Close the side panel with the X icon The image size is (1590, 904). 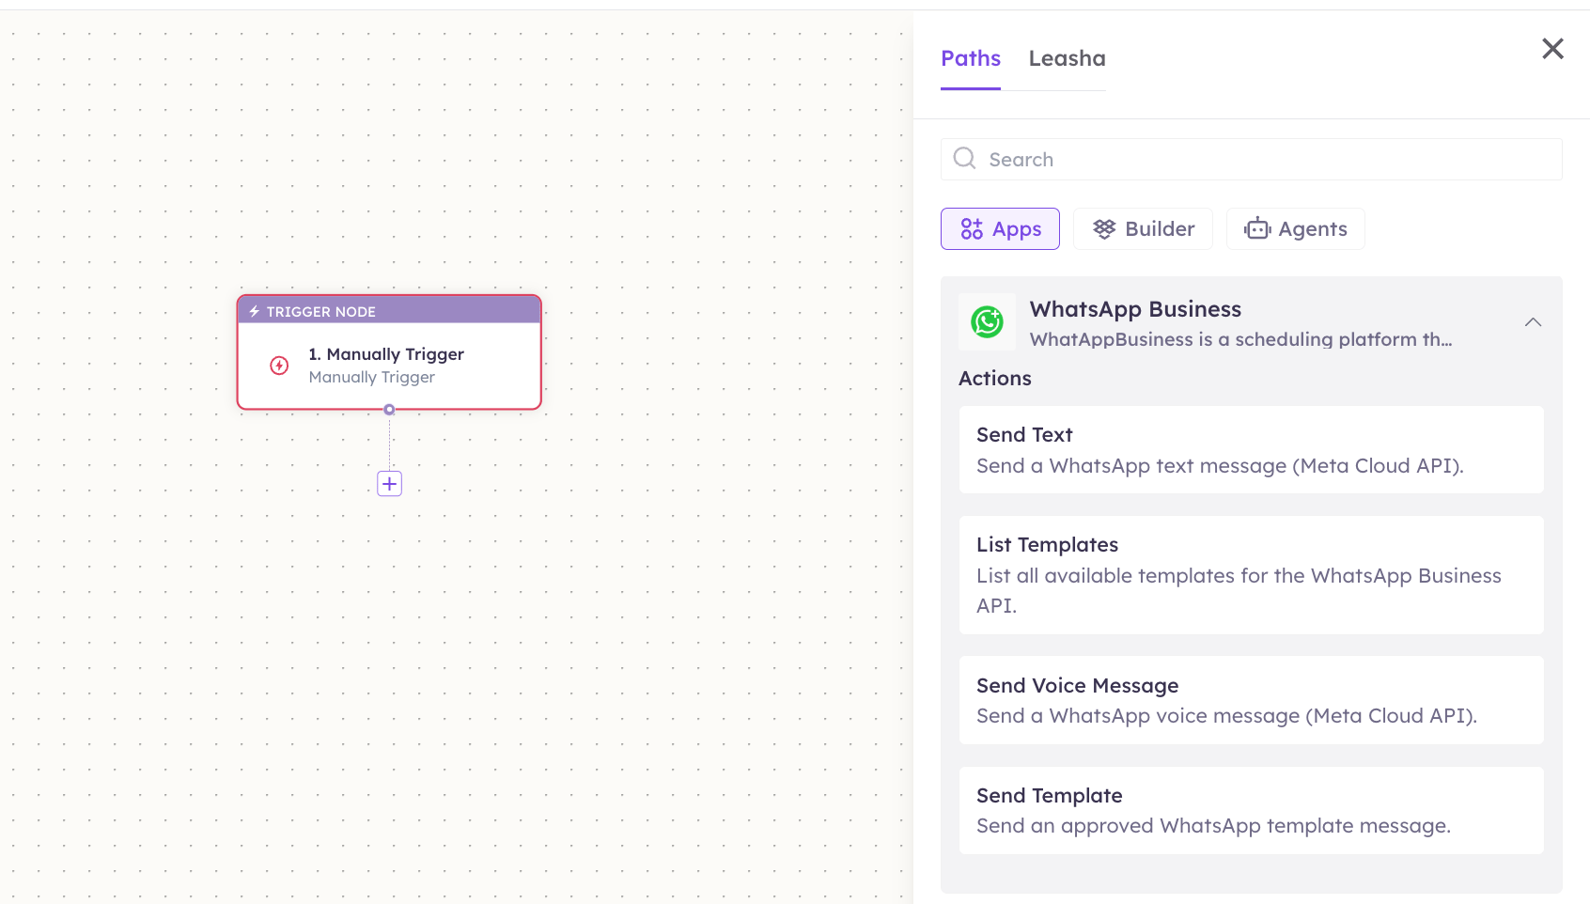1552,49
